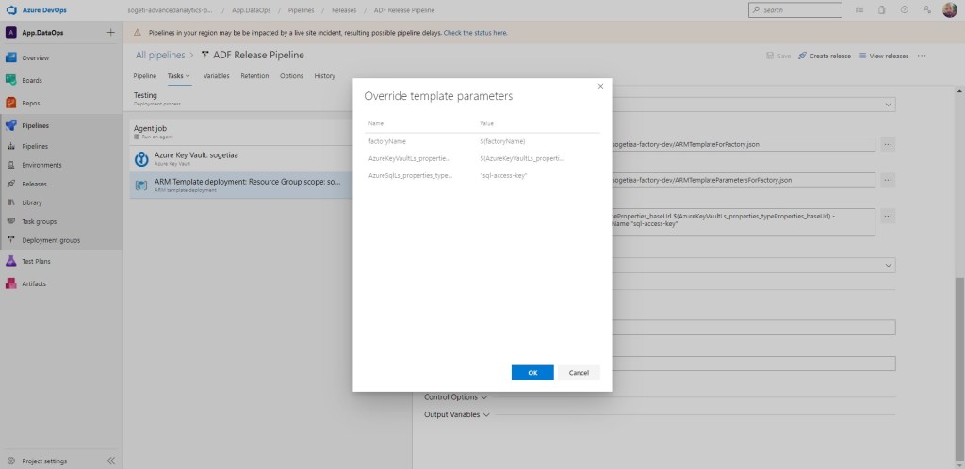Open the Tasks tab dropdown
Viewport: 965px width, 469px height.
point(178,75)
